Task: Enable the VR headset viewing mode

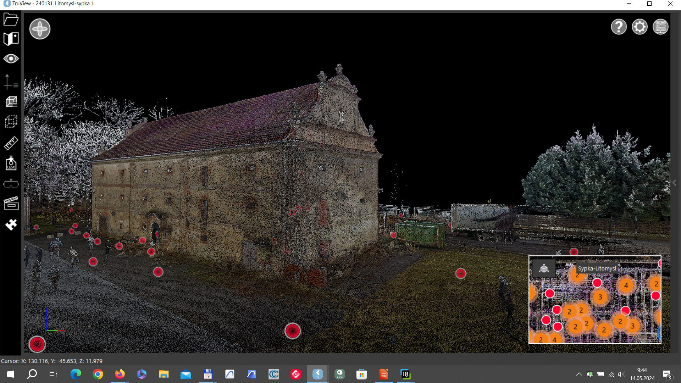Action: [x=11, y=183]
